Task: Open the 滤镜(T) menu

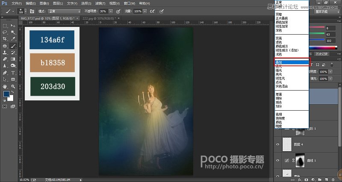Action: (x=100, y=3)
